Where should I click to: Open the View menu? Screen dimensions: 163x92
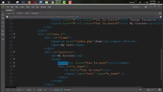[17, 7]
